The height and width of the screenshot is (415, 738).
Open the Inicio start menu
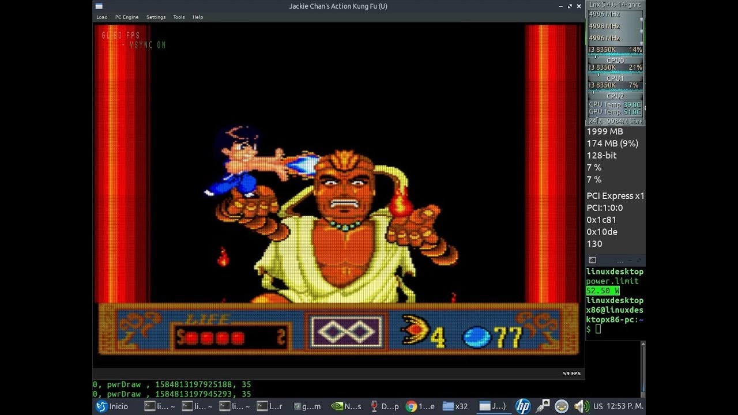pos(112,406)
